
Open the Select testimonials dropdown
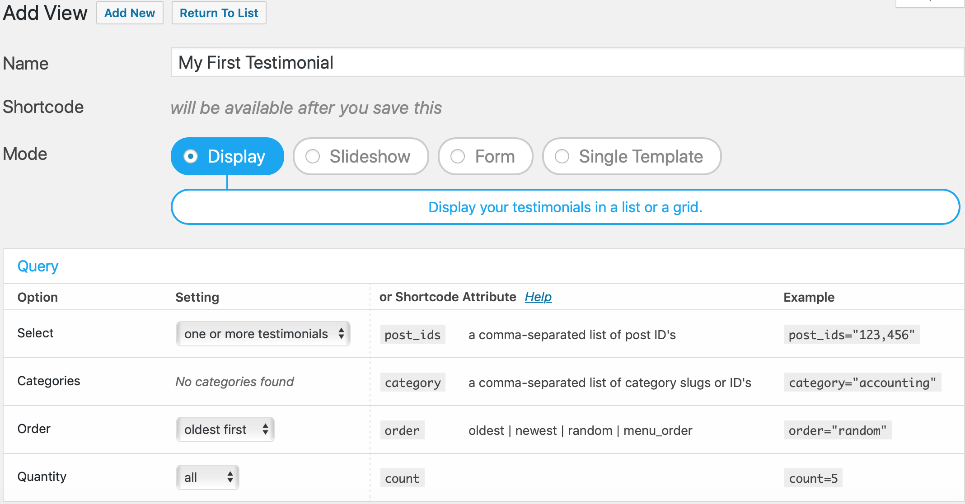(263, 334)
